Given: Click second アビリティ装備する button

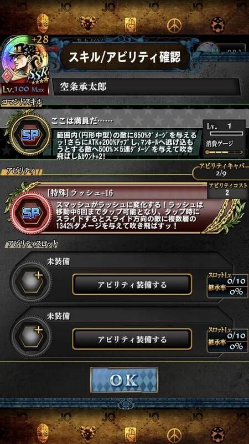Looking at the screenshot, I should (x=132, y=339).
